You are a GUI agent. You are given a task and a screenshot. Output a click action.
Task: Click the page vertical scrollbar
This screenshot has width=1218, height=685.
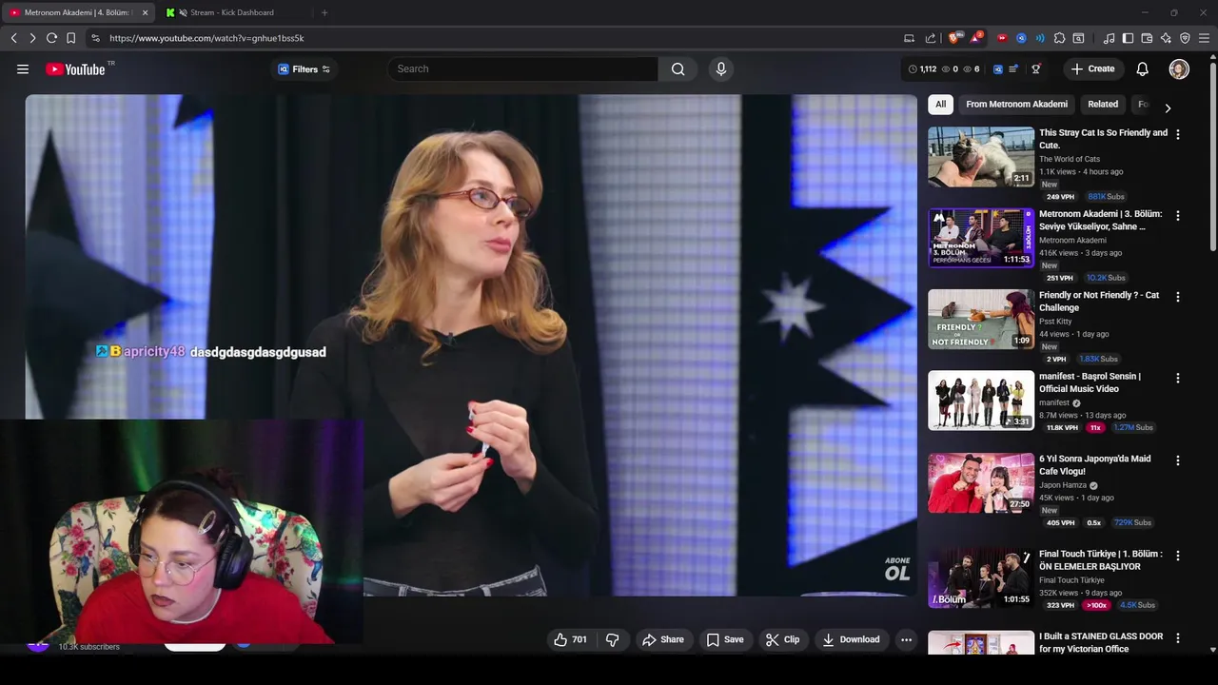(x=1212, y=157)
